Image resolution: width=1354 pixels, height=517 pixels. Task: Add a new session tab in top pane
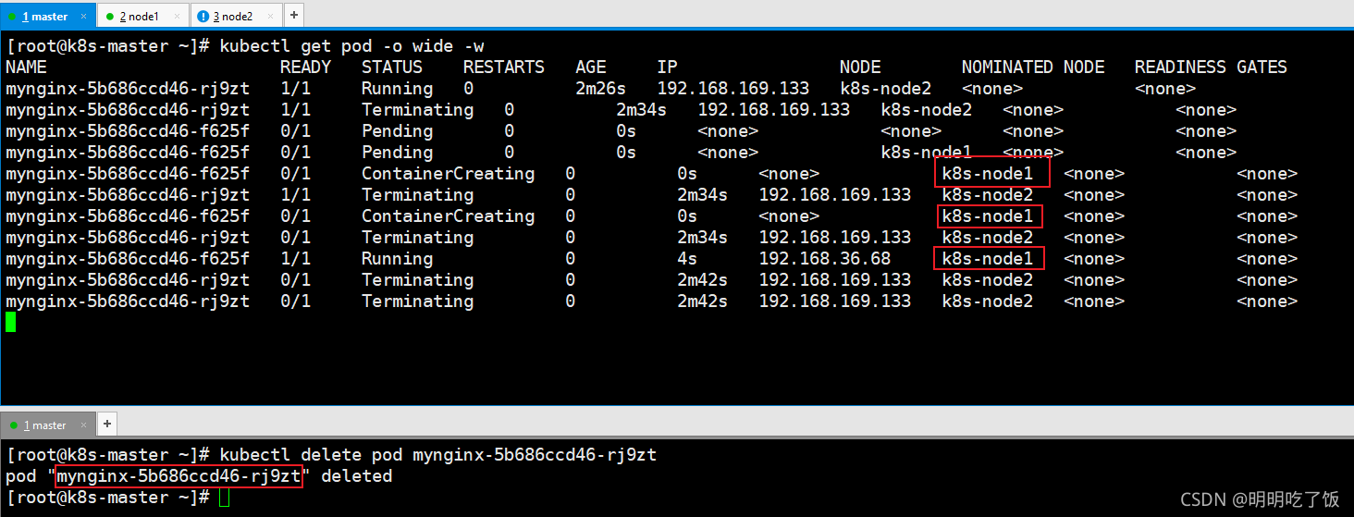[293, 16]
